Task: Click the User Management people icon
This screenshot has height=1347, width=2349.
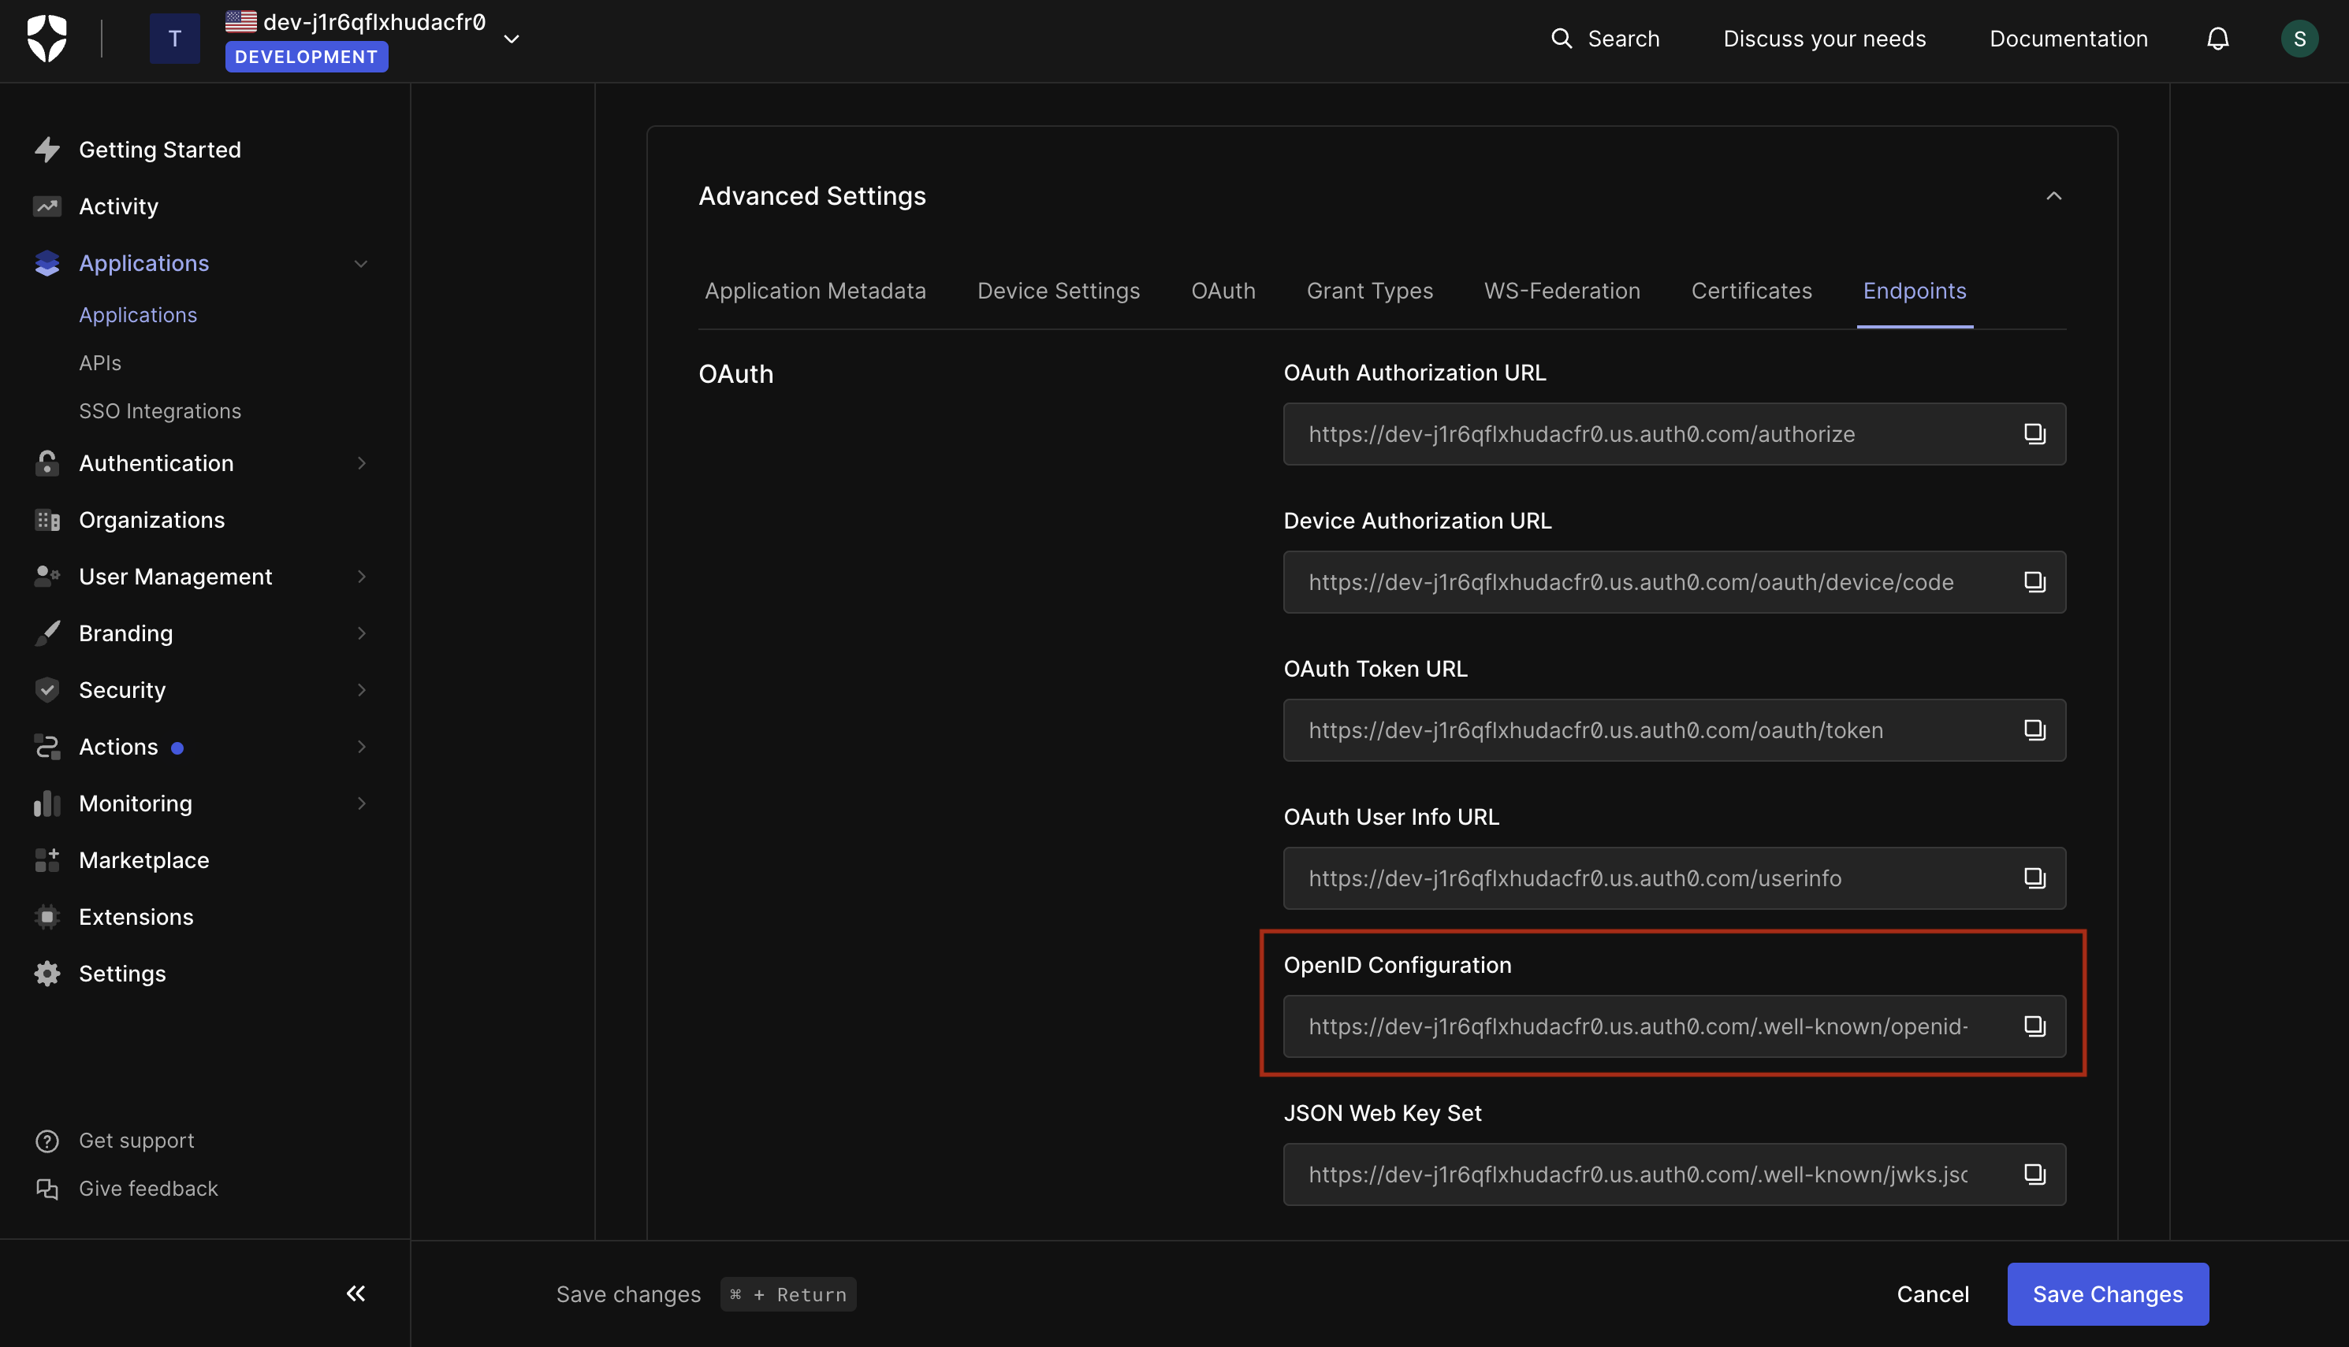Action: 47,577
